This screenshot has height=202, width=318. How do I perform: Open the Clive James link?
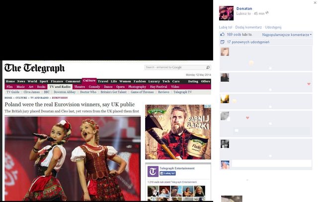click(x=32, y=92)
